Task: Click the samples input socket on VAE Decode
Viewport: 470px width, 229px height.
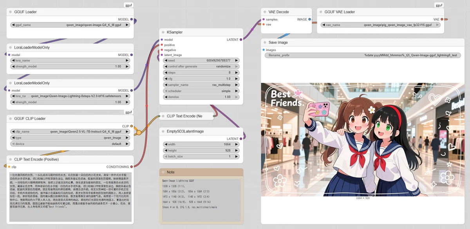Action: tap(263, 19)
